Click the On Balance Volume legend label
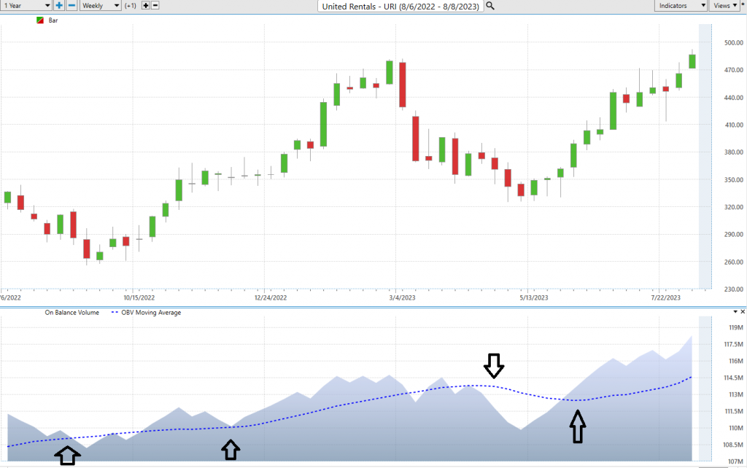The image size is (747, 468). point(72,312)
